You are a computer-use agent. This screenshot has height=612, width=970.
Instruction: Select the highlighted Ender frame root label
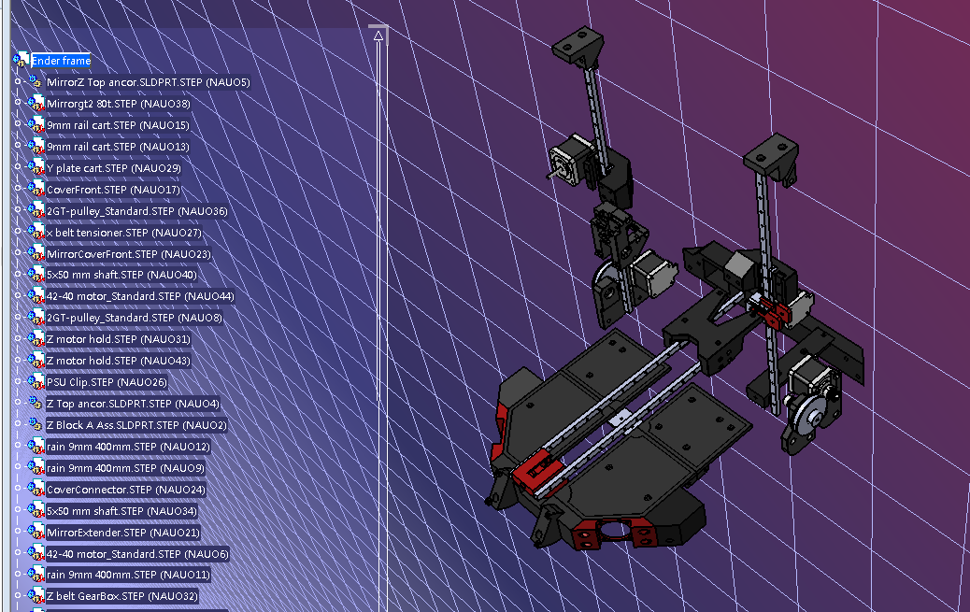[62, 61]
